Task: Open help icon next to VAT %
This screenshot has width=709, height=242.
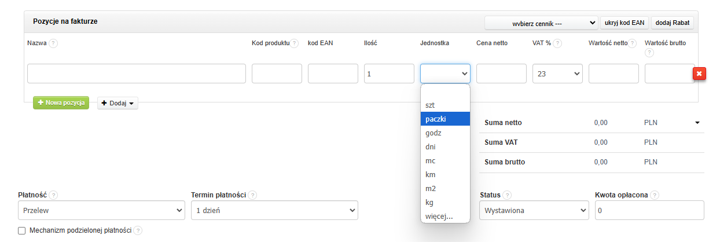Action: click(x=557, y=43)
